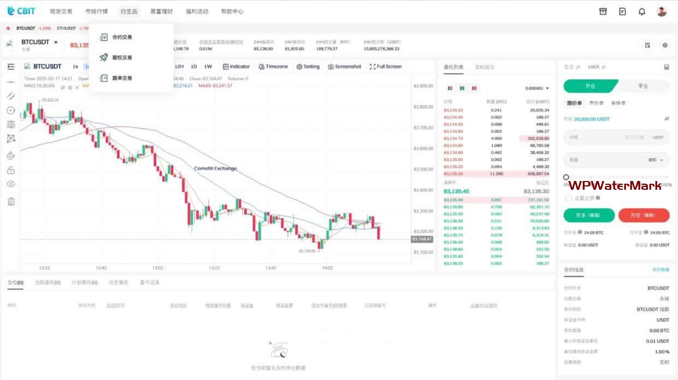The width and height of the screenshot is (678, 380).
Task: Click the position percentage slider handle
Action: pyautogui.click(x=566, y=178)
